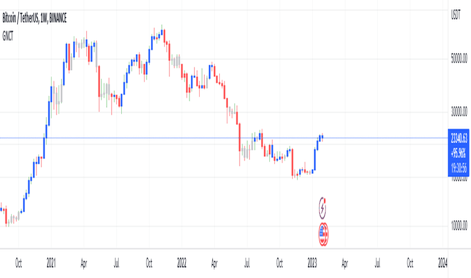Click the 50000.00 price axis label

coord(459,59)
